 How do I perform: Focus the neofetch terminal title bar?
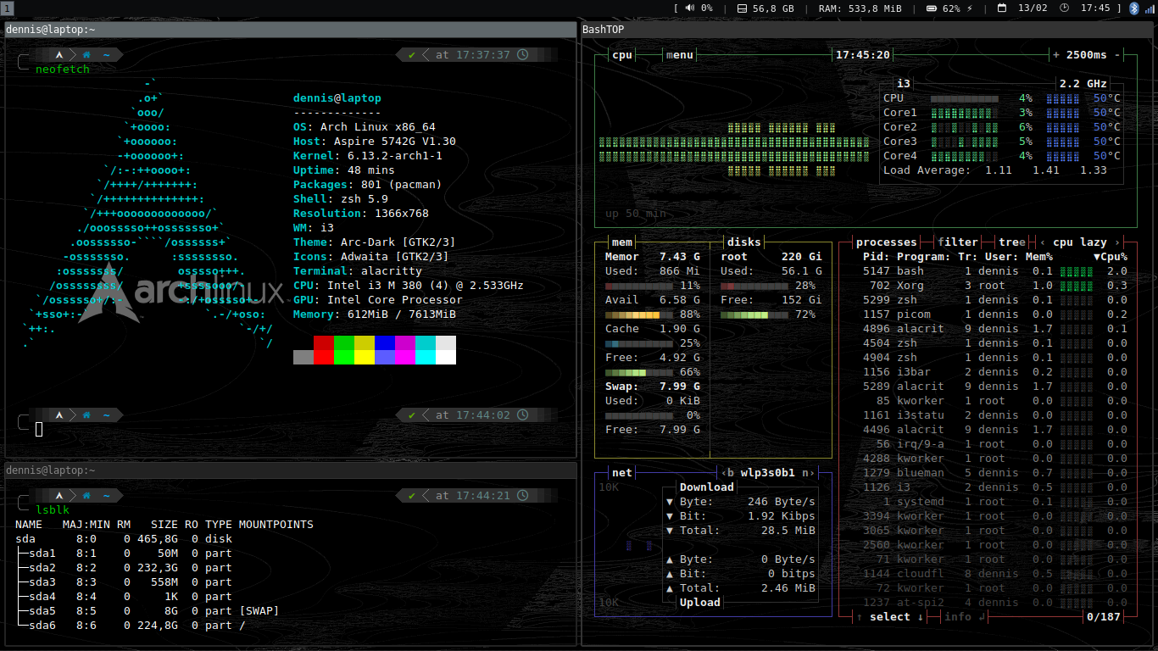point(290,30)
